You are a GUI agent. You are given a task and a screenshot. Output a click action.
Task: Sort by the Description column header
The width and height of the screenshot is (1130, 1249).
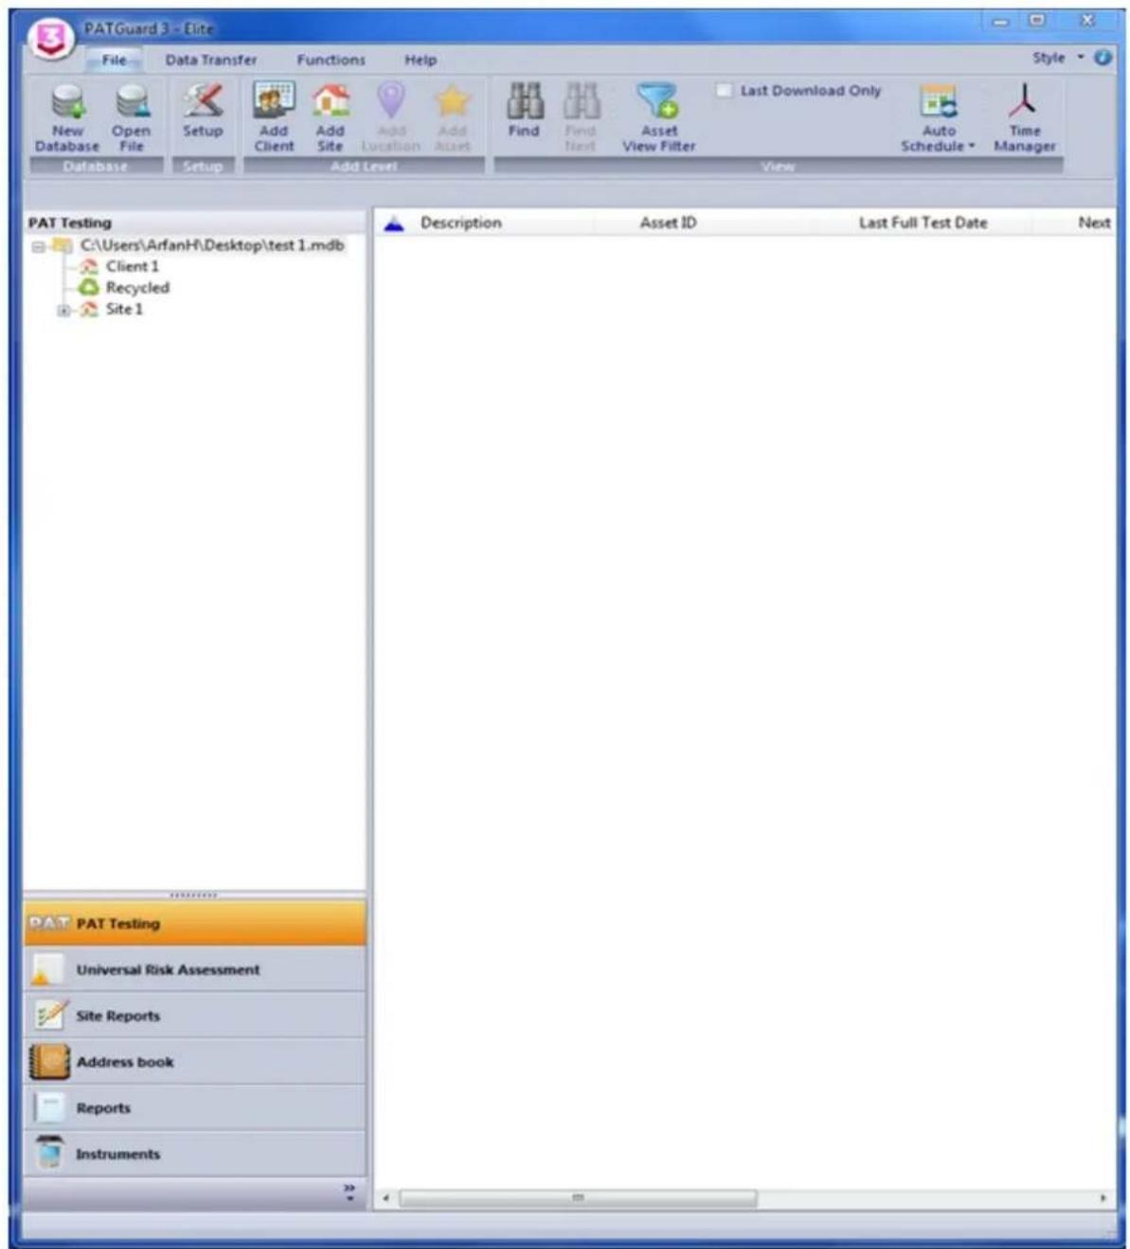460,223
